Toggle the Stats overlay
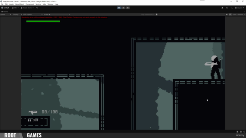Screen dimensions: 246x138 tap(234, 15)
